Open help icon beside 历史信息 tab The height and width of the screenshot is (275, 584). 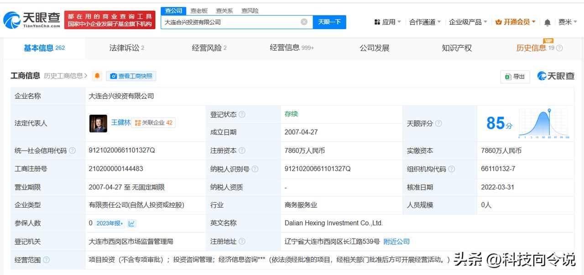click(559, 48)
